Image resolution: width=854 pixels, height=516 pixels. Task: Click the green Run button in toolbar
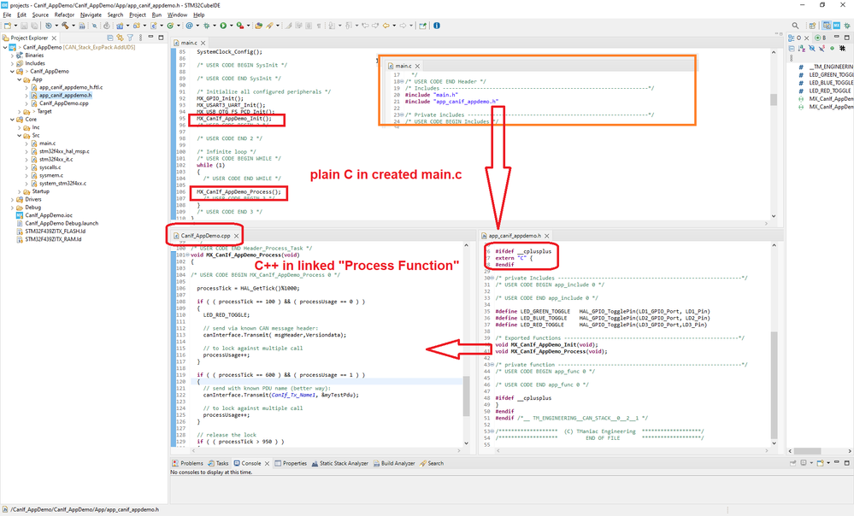click(x=223, y=25)
